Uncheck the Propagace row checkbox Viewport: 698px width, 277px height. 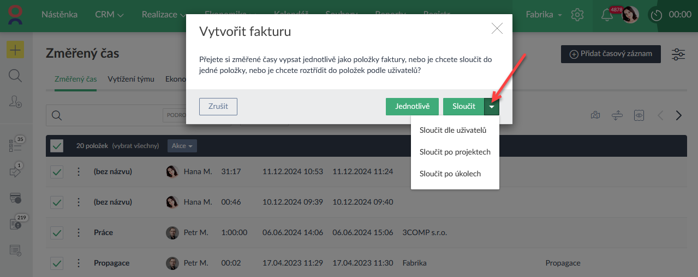click(x=57, y=263)
